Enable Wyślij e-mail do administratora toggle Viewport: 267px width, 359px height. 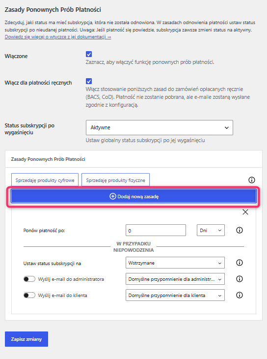click(x=29, y=279)
